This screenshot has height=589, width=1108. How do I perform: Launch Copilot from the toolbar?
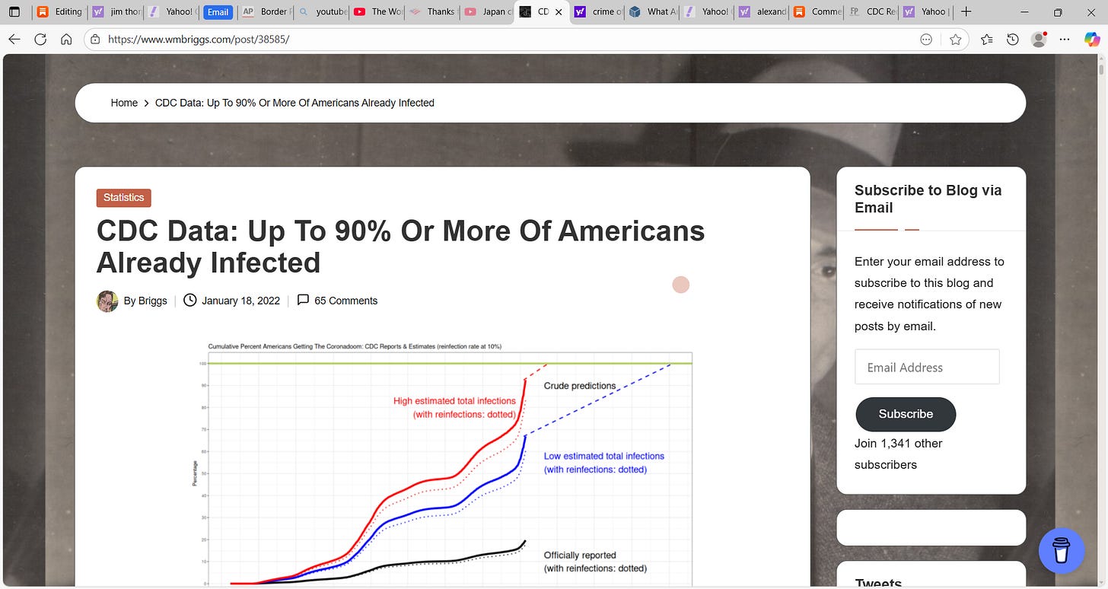point(1093,40)
